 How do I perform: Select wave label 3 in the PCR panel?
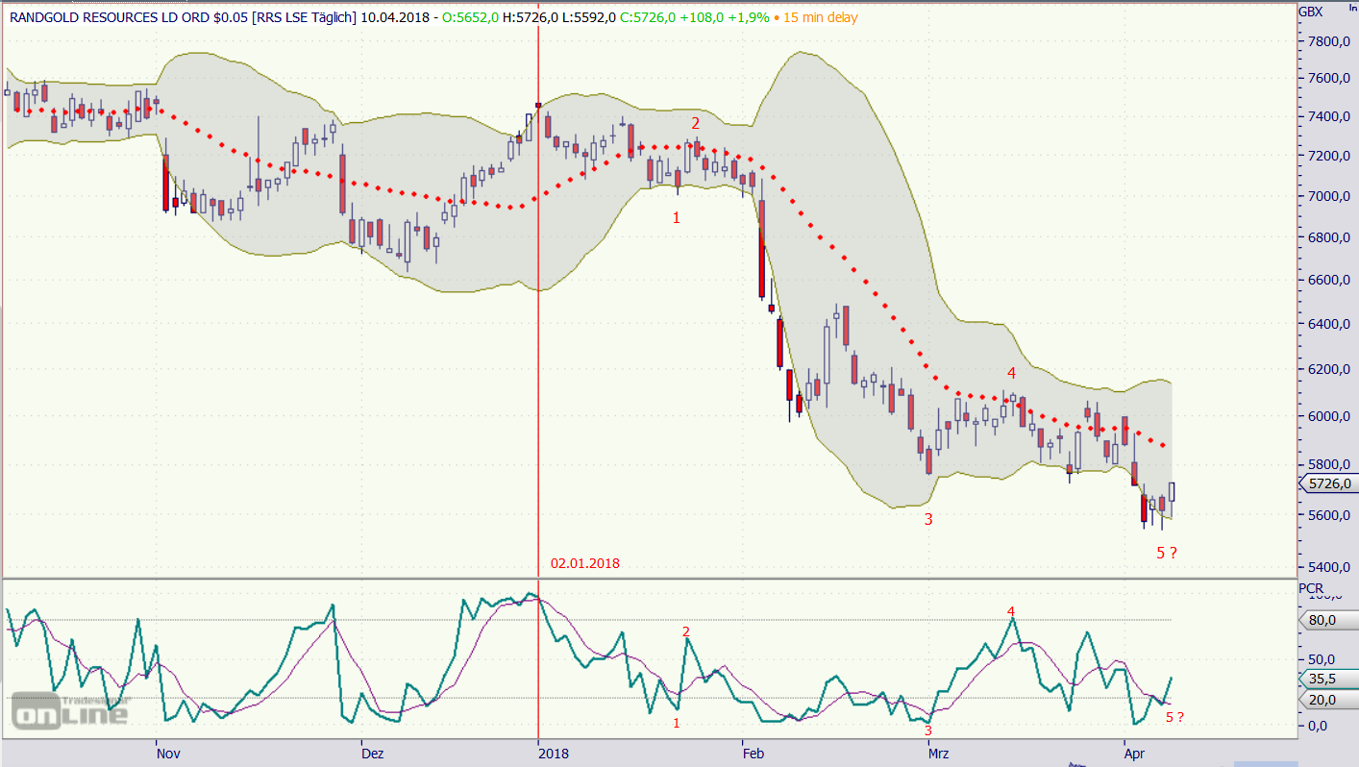(928, 730)
